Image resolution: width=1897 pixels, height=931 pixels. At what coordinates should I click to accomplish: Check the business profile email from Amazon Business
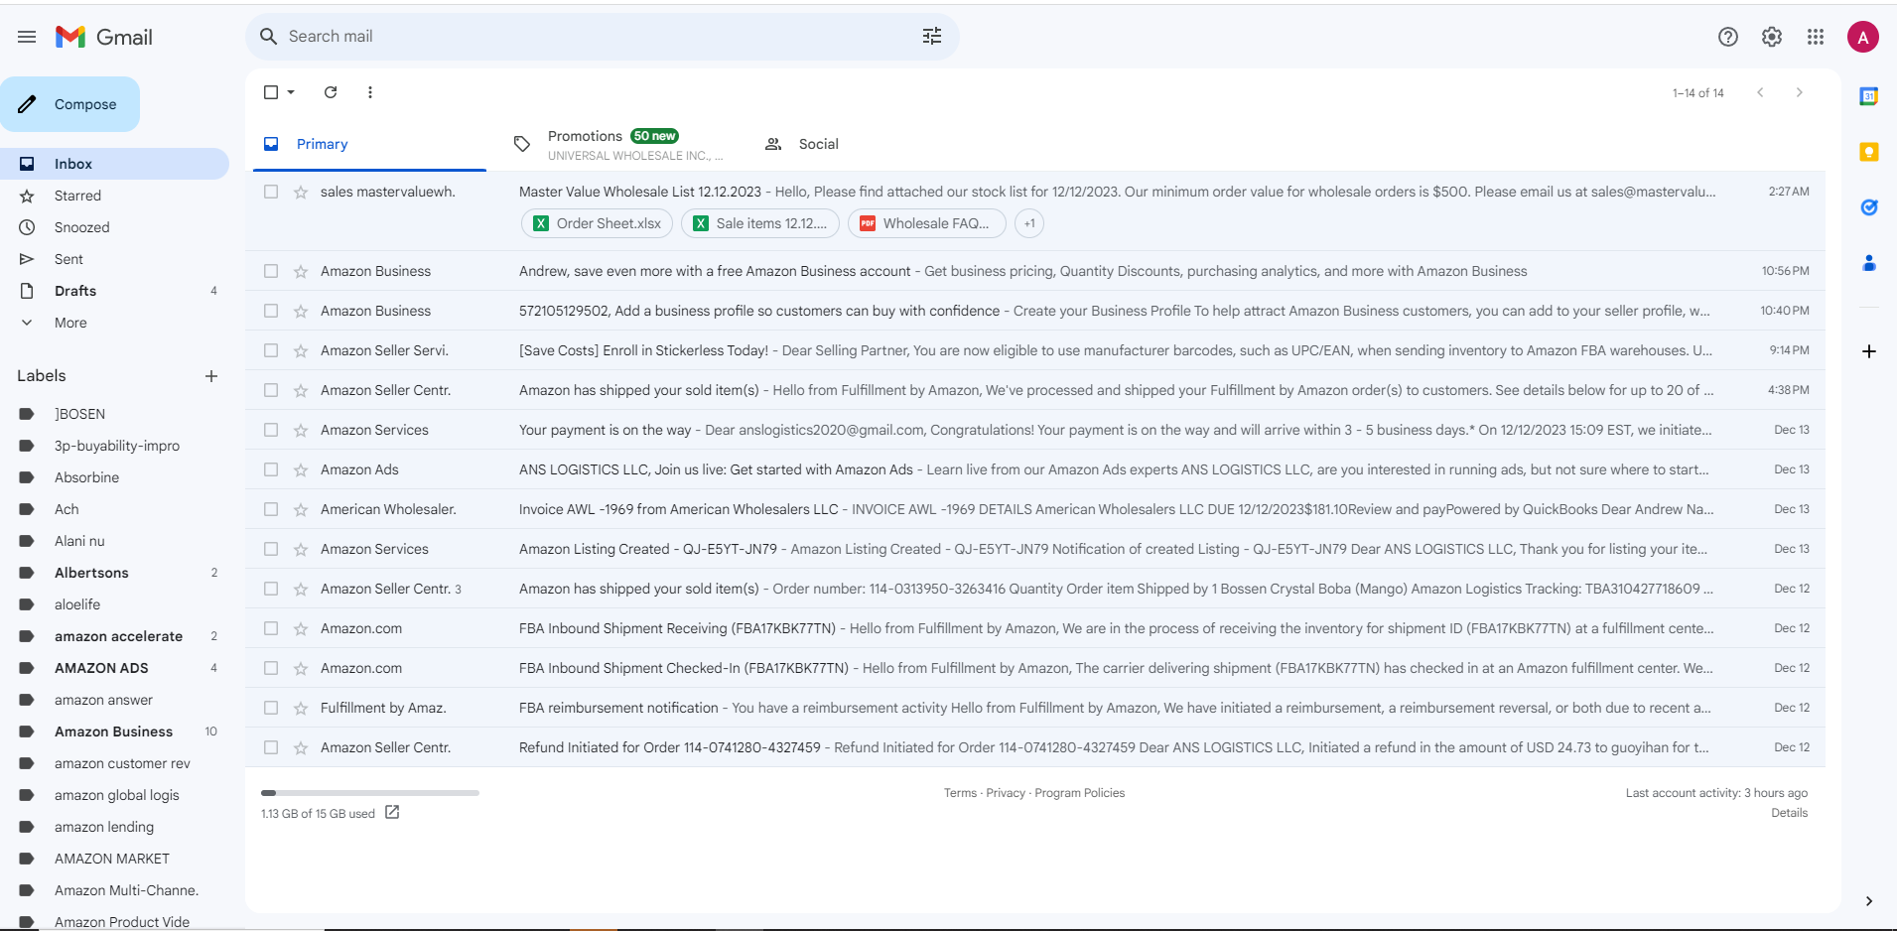271,311
